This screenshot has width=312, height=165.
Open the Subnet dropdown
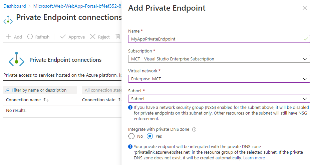click(219, 99)
